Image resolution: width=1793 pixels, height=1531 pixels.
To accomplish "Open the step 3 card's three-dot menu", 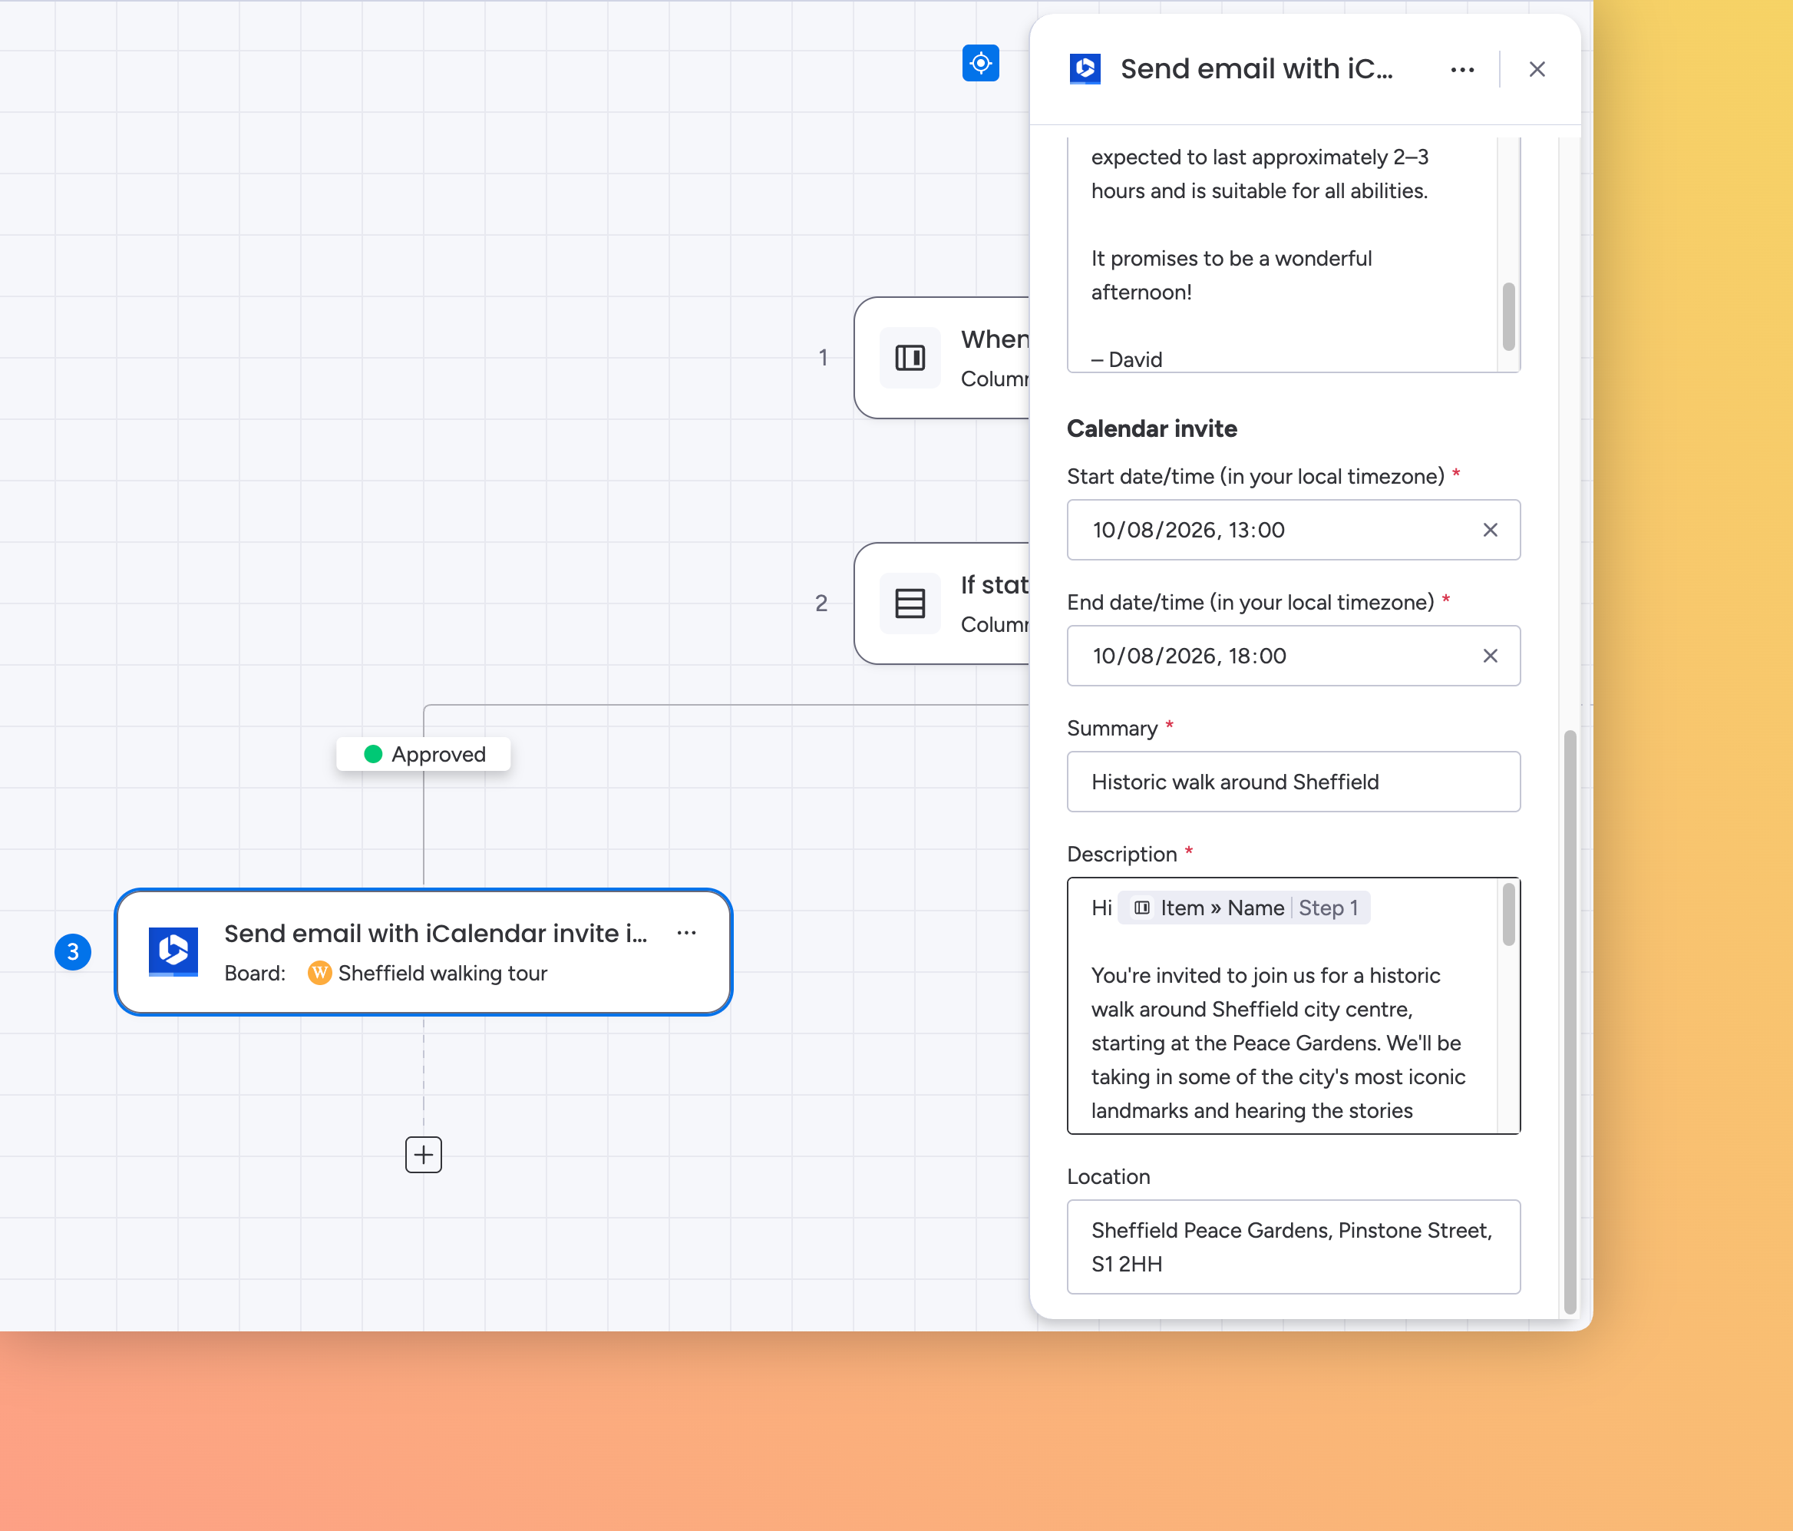I will click(686, 933).
